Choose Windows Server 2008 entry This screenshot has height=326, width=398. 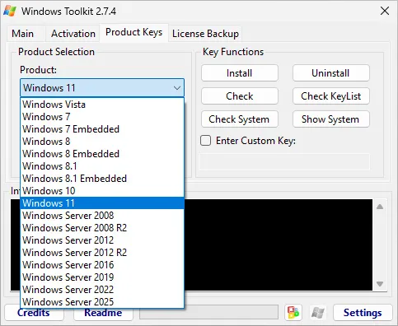click(102, 216)
